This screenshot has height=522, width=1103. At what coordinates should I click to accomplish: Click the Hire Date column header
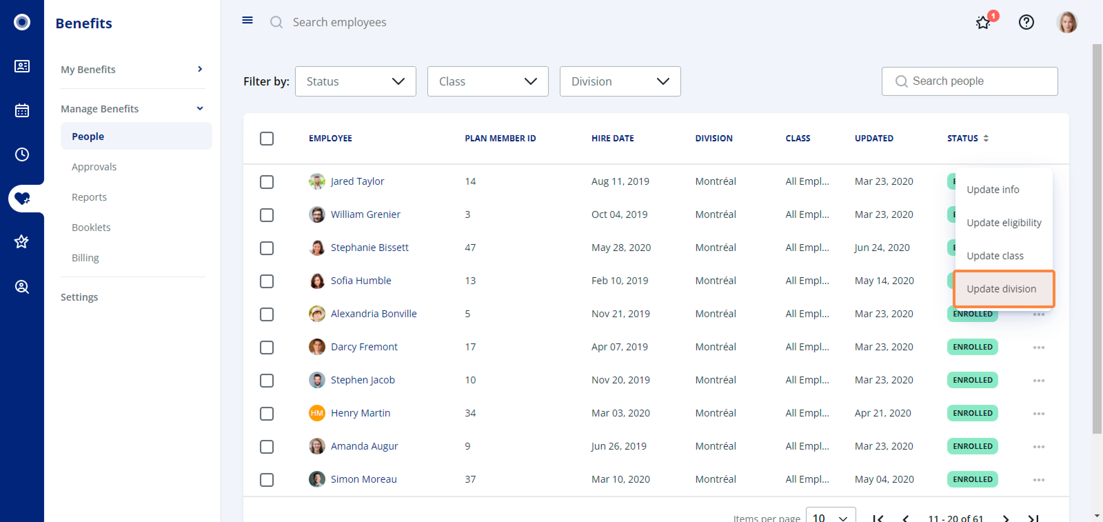[612, 138]
